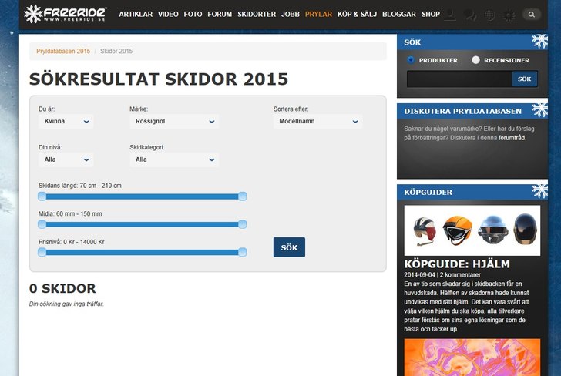Open the user profile icon in header
The image size is (561, 376).
tap(451, 14)
